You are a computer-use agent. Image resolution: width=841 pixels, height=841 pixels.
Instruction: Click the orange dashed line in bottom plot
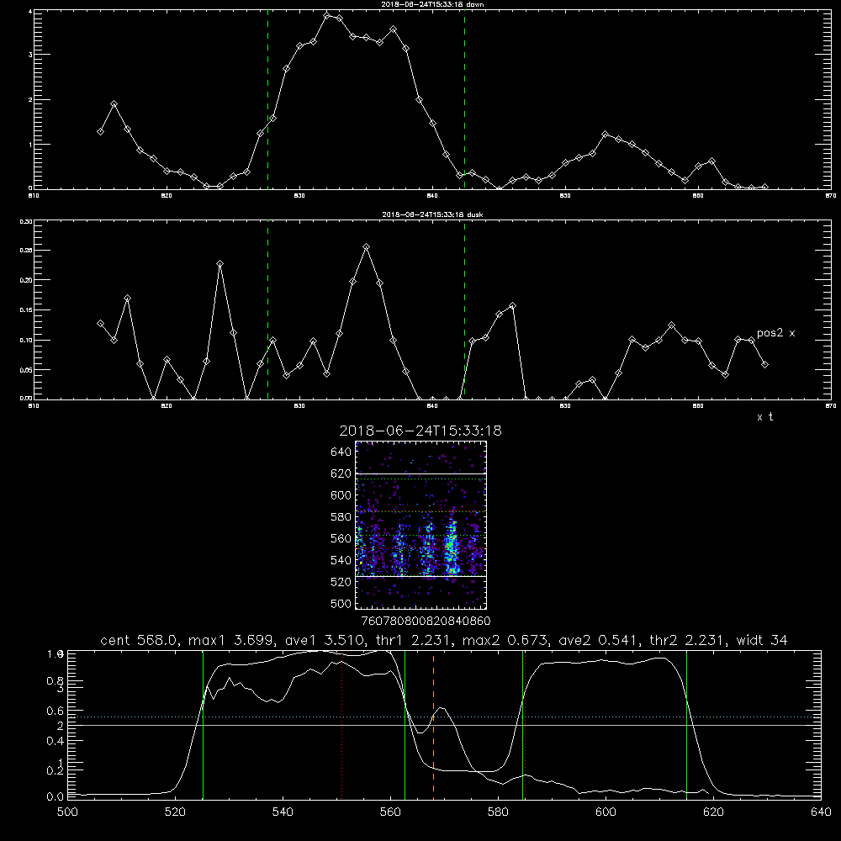point(433,724)
